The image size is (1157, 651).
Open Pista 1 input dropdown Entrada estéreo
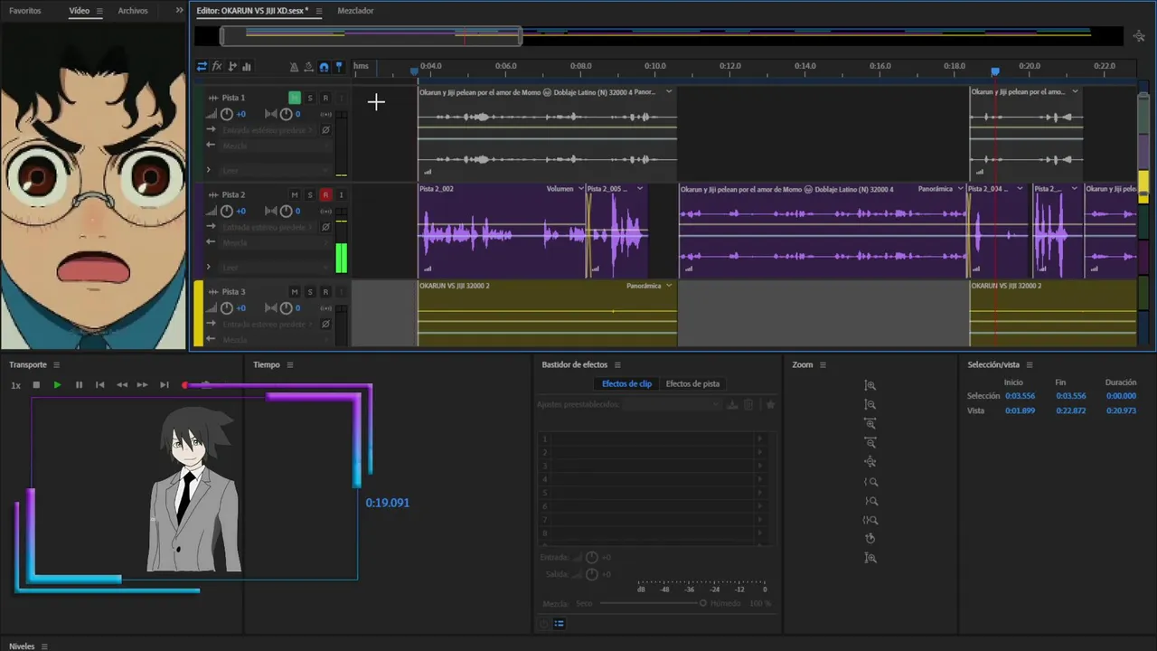point(267,130)
